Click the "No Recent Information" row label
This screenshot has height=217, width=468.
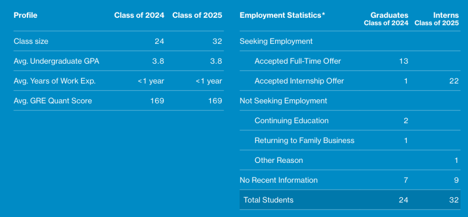pos(279,180)
